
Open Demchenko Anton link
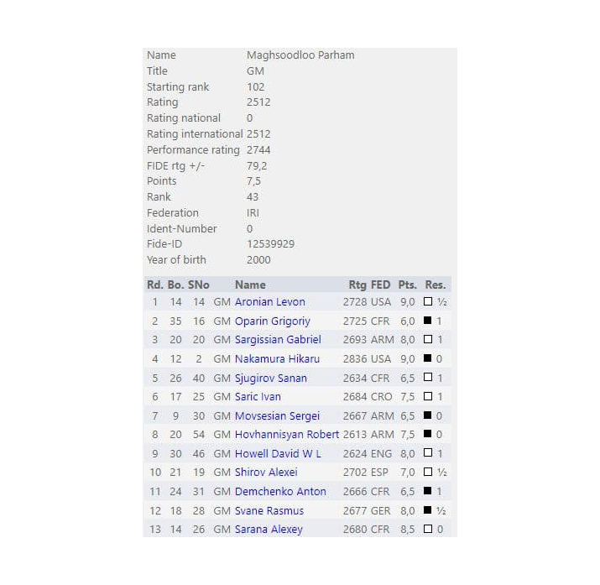[x=280, y=491]
